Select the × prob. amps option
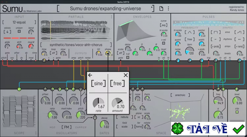247x137 pixels. [216, 46]
